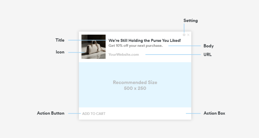This screenshot has width=259, height=138.
Task: Click the 'URL' annotation label
Action: point(207,55)
